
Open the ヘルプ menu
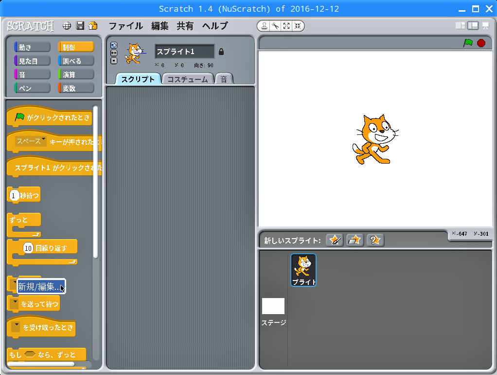click(x=215, y=26)
